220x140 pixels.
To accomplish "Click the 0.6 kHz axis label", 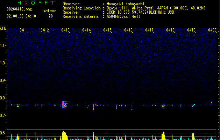I will [3, 133].
